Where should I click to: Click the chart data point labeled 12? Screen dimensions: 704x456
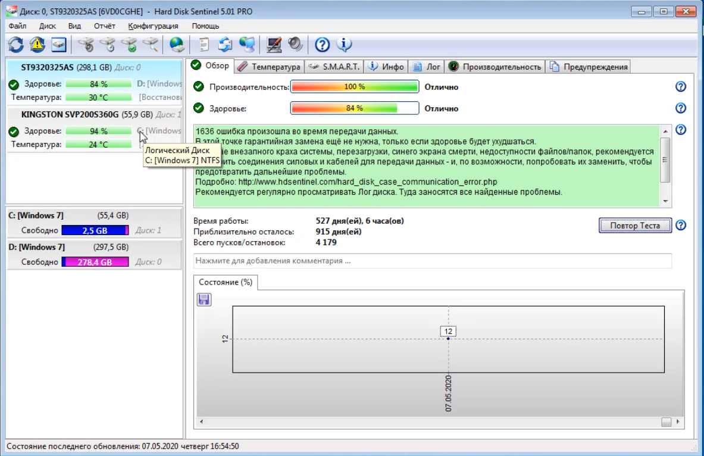pyautogui.click(x=448, y=338)
